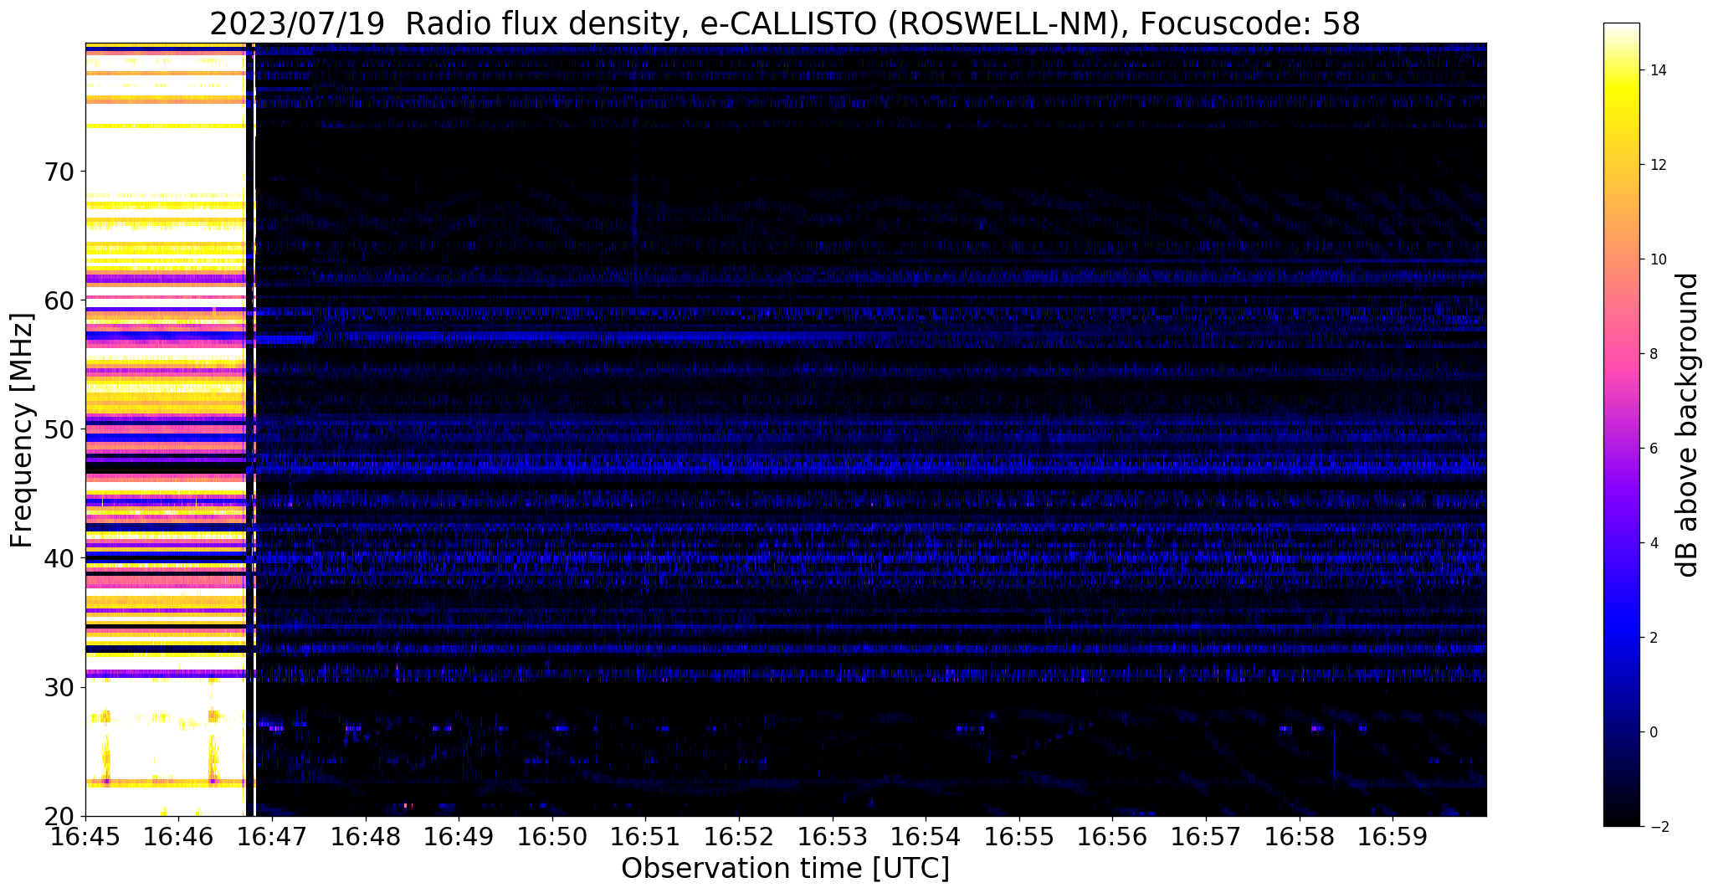Click the 16:46 time tick label
The image size is (1713, 893).
pos(178,837)
